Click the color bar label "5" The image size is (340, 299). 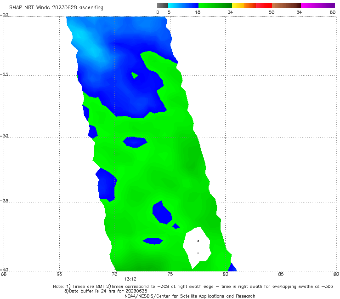click(169, 12)
